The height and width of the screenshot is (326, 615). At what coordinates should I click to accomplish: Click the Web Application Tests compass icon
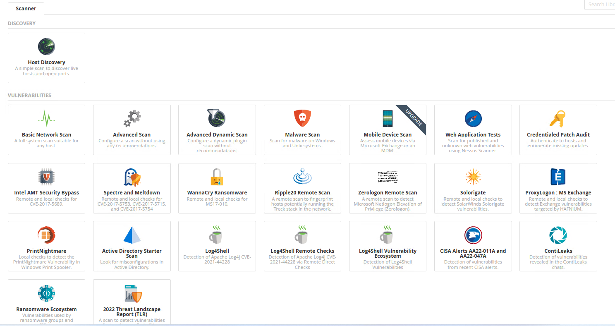473,119
